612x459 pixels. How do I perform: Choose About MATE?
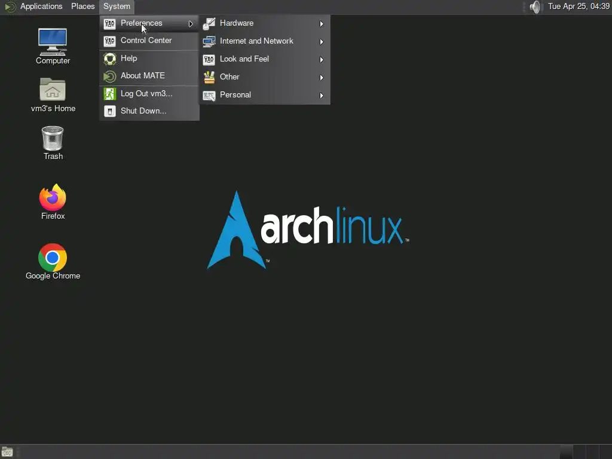pos(149,76)
